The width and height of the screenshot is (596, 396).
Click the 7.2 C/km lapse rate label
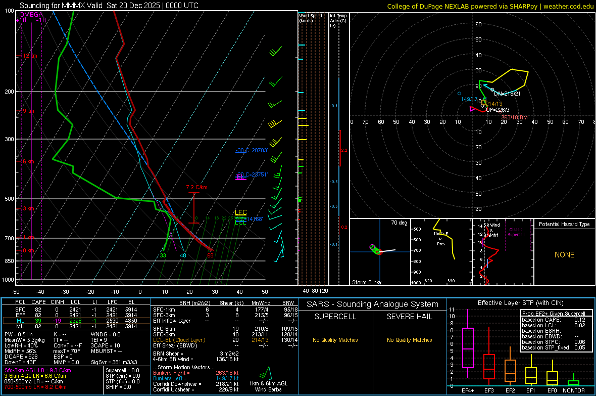coord(196,187)
